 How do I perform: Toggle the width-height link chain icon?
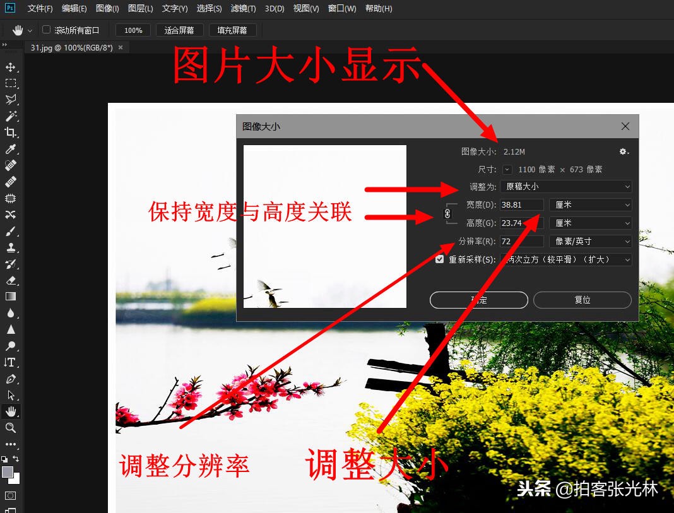tap(448, 214)
